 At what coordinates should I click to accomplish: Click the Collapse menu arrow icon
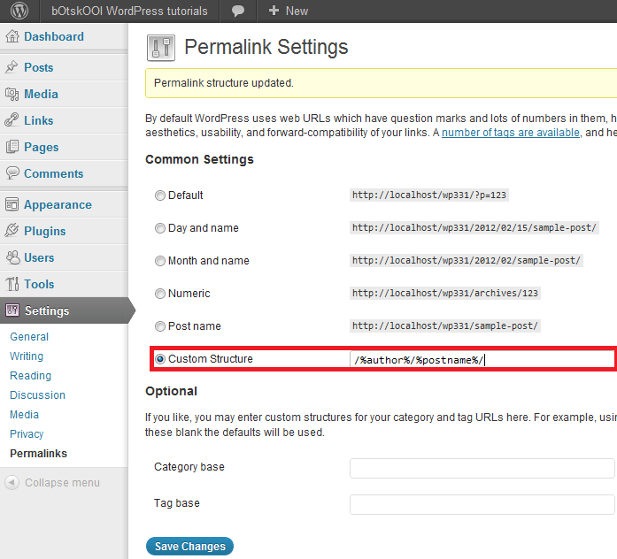point(12,482)
